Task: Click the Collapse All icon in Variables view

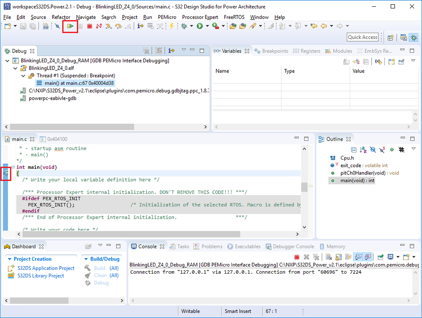Action: (x=366, y=62)
